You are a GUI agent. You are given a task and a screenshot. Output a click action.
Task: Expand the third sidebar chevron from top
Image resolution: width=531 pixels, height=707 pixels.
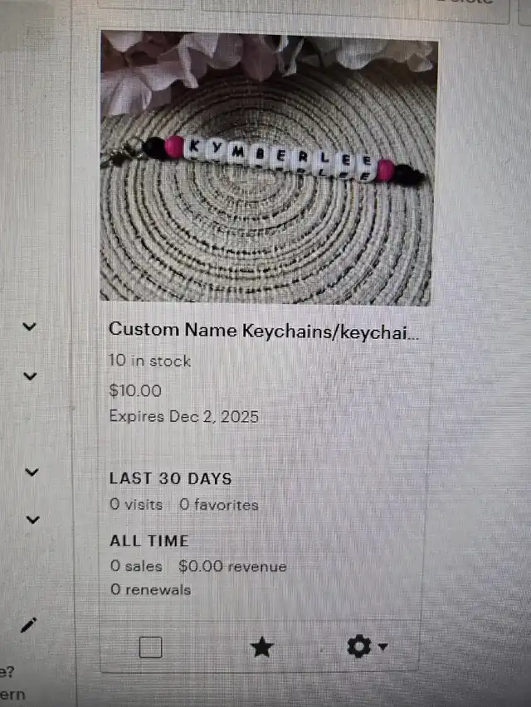tap(32, 472)
